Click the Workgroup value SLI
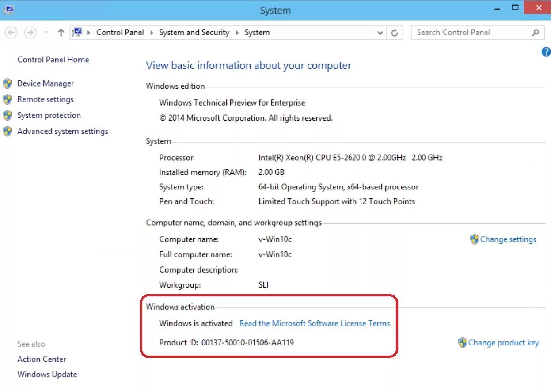Viewport: 551px width, 390px height. coord(263,285)
